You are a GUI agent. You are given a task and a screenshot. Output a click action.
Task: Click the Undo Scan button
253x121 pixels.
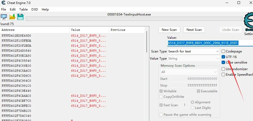point(231,30)
